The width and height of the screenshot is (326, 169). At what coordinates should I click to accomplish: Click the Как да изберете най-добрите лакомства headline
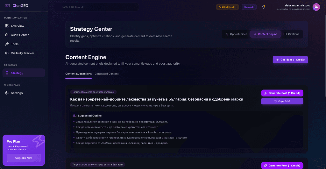(157, 99)
